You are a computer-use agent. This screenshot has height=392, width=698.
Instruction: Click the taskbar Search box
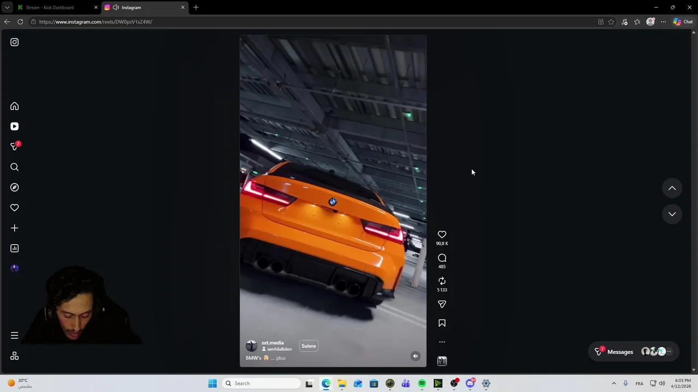(261, 383)
